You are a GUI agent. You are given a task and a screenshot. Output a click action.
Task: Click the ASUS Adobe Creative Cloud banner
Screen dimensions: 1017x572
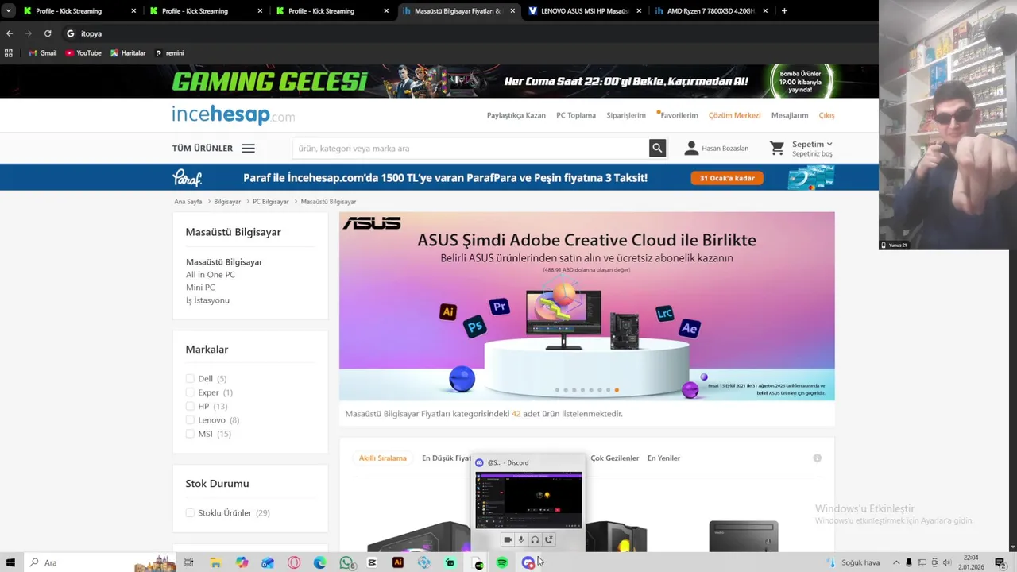587,306
